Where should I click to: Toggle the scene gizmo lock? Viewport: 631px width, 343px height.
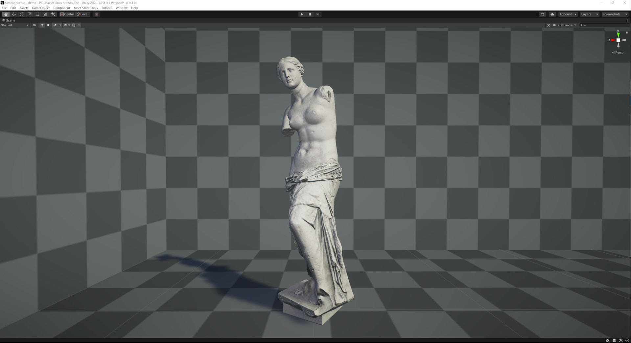point(627,32)
